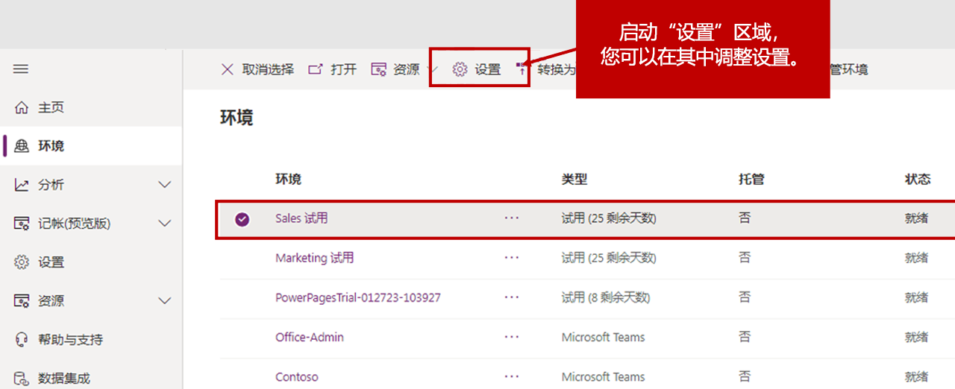Expand the 记帐(预览版) sidebar section

point(166,224)
